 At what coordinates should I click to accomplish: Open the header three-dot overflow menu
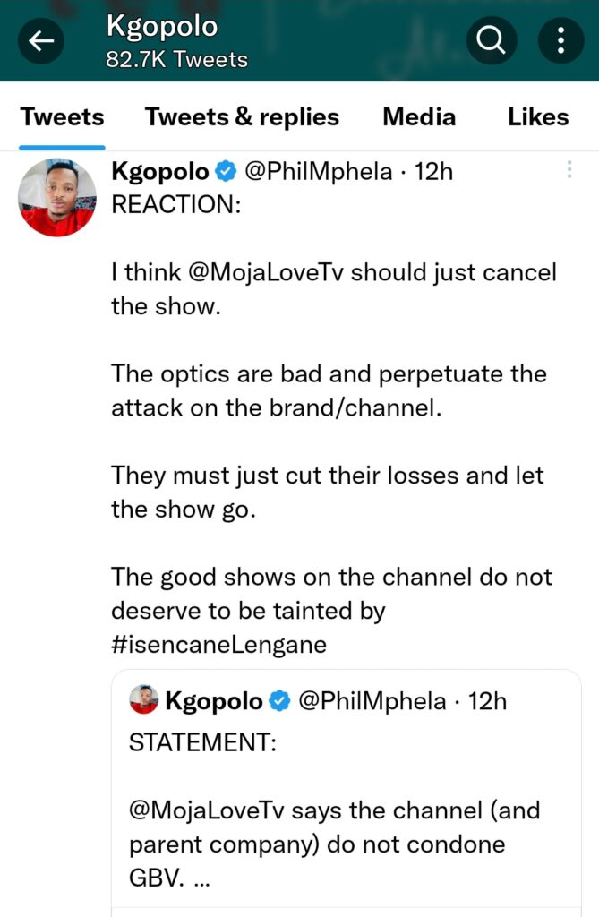pyautogui.click(x=560, y=41)
